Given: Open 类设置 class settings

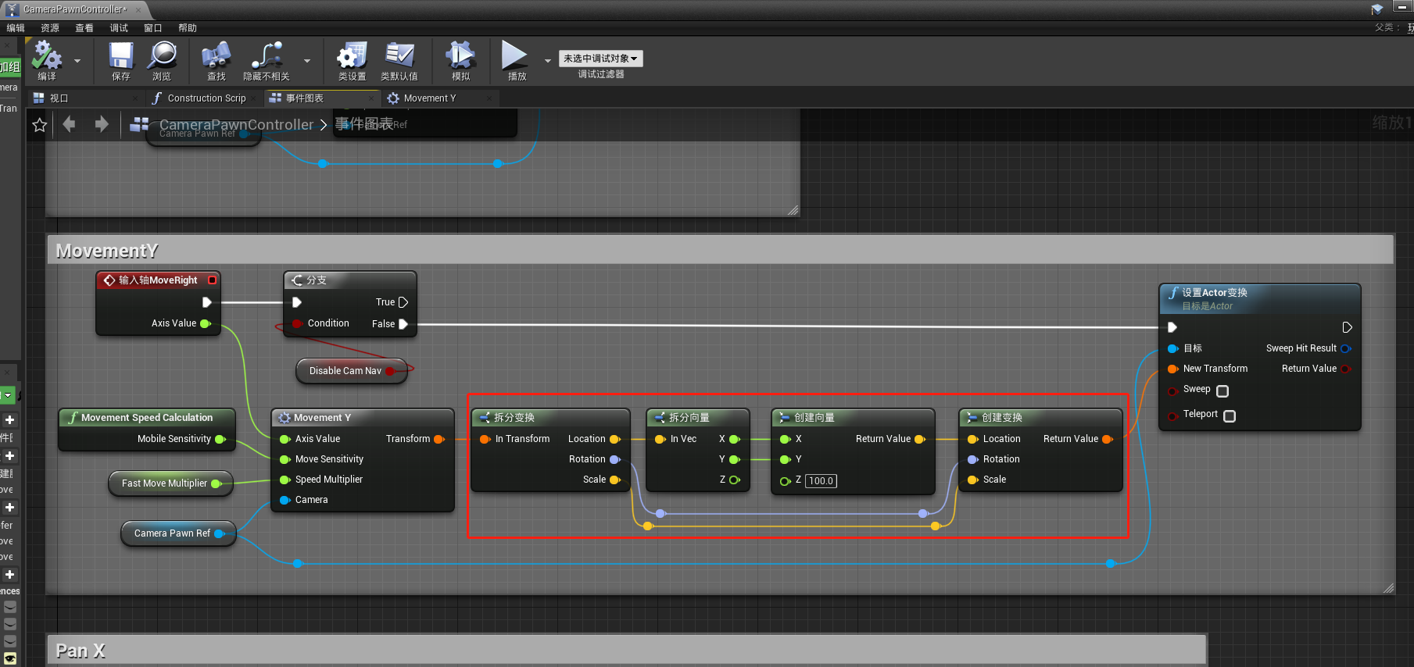Looking at the screenshot, I should 352,61.
